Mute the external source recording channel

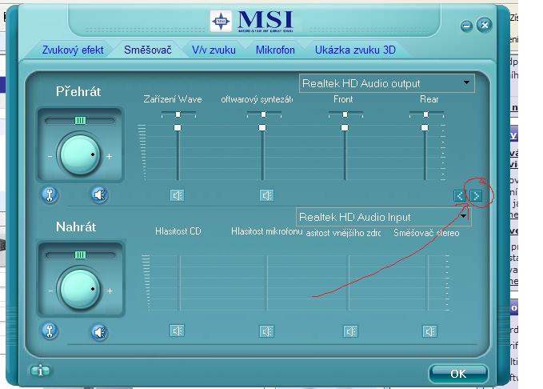pyautogui.click(x=350, y=331)
